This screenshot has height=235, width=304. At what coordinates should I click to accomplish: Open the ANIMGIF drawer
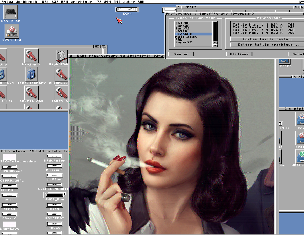9,186
